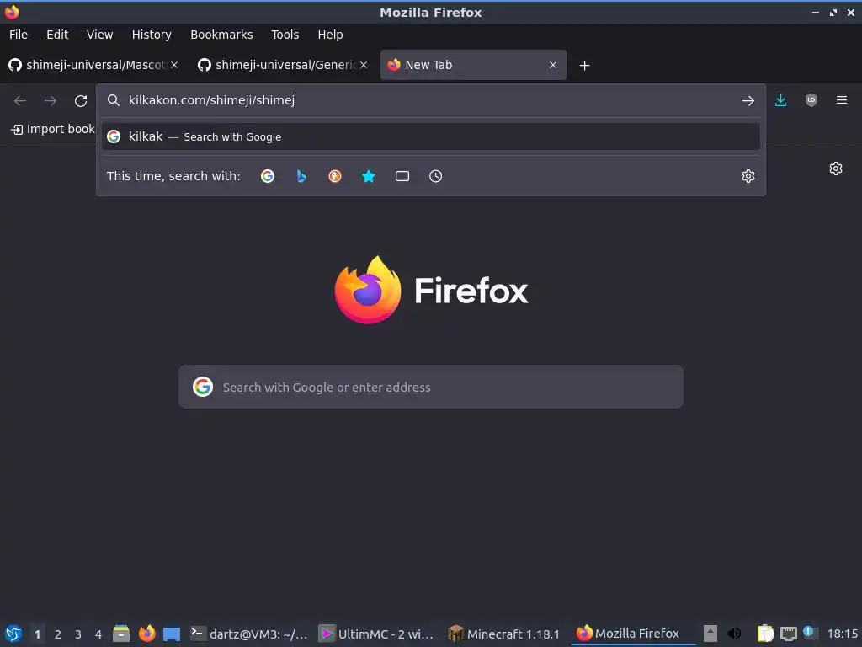862x647 pixels.
Task: Launch the file manager from the taskbar
Action: (121, 634)
